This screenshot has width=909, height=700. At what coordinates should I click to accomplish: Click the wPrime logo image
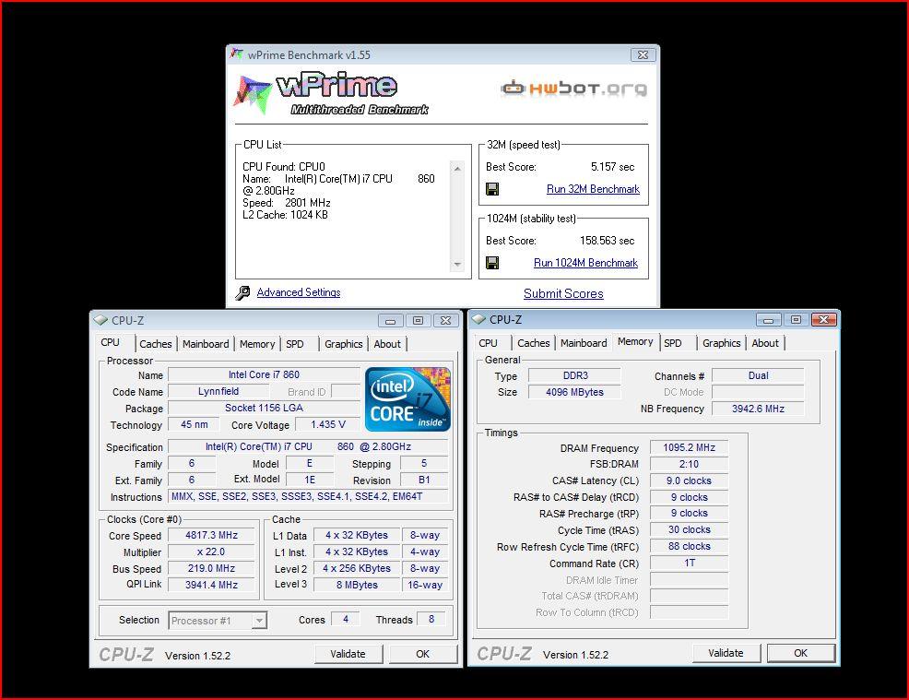tap(331, 93)
